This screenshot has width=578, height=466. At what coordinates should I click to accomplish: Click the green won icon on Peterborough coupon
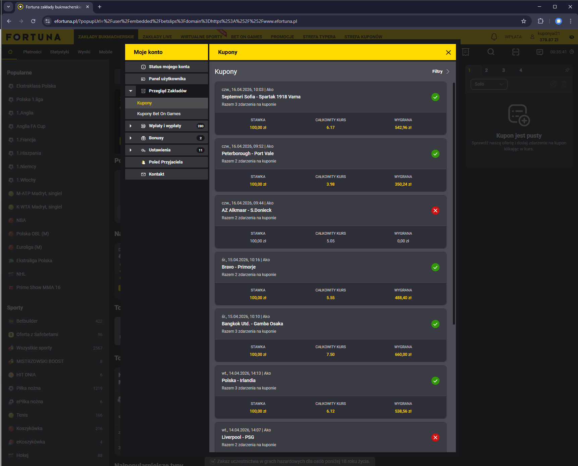click(x=435, y=154)
